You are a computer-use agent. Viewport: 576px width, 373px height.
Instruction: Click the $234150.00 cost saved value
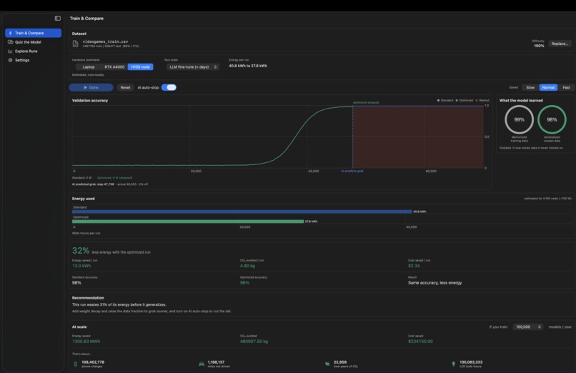click(x=420, y=342)
